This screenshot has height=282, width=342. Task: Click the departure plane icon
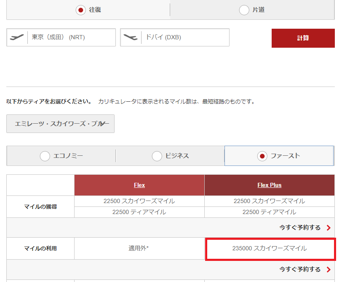[x=17, y=37]
